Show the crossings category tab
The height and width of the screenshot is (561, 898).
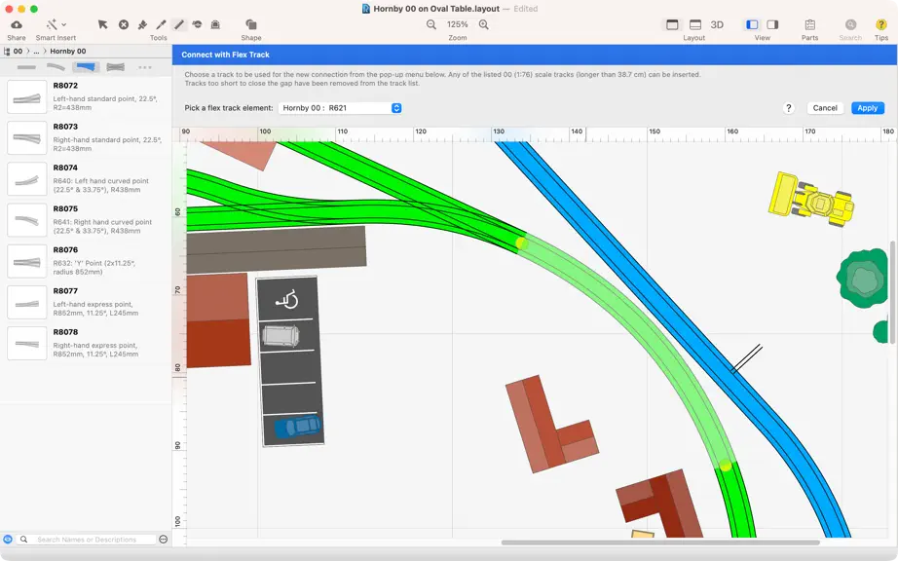coord(116,67)
